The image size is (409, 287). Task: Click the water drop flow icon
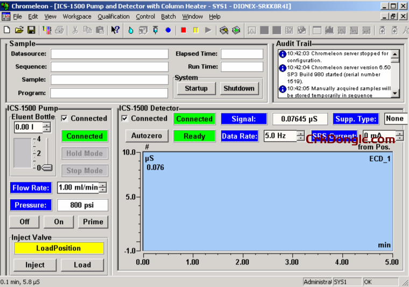click(131, 30)
